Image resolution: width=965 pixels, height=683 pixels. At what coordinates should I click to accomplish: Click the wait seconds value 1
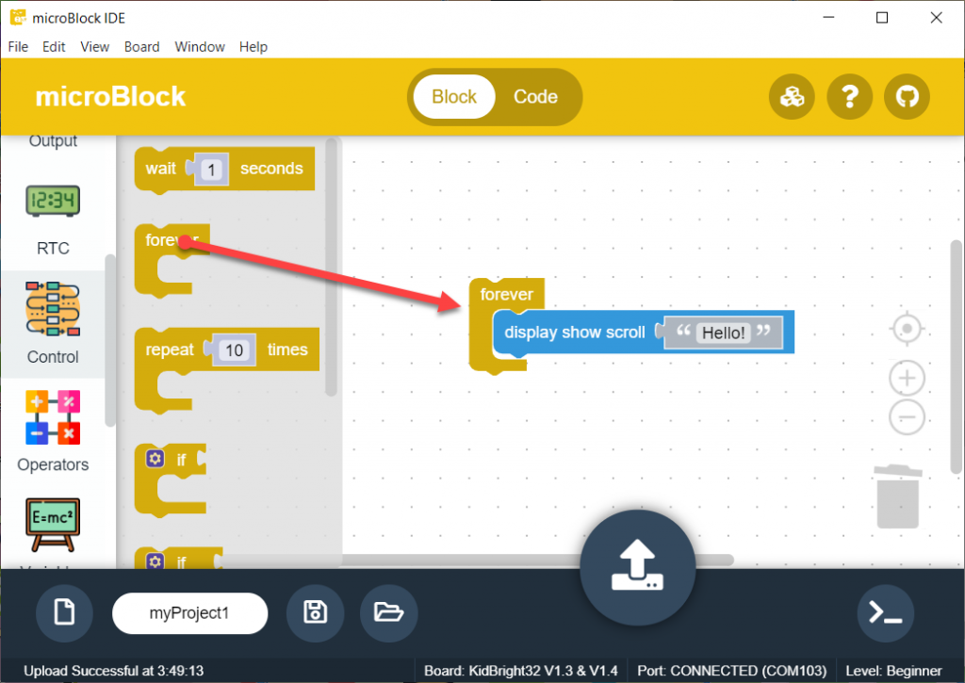[211, 170]
